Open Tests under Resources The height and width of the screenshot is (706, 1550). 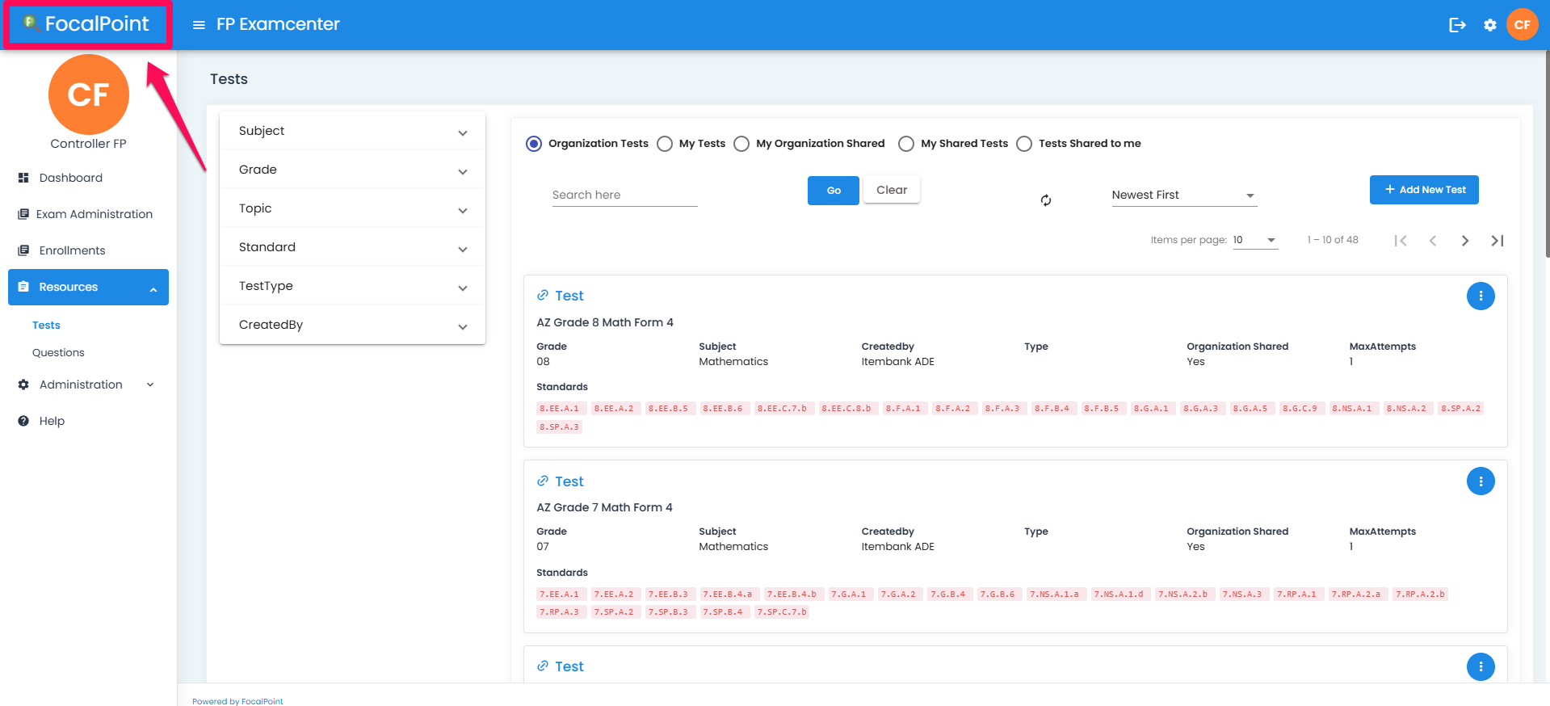click(x=46, y=325)
